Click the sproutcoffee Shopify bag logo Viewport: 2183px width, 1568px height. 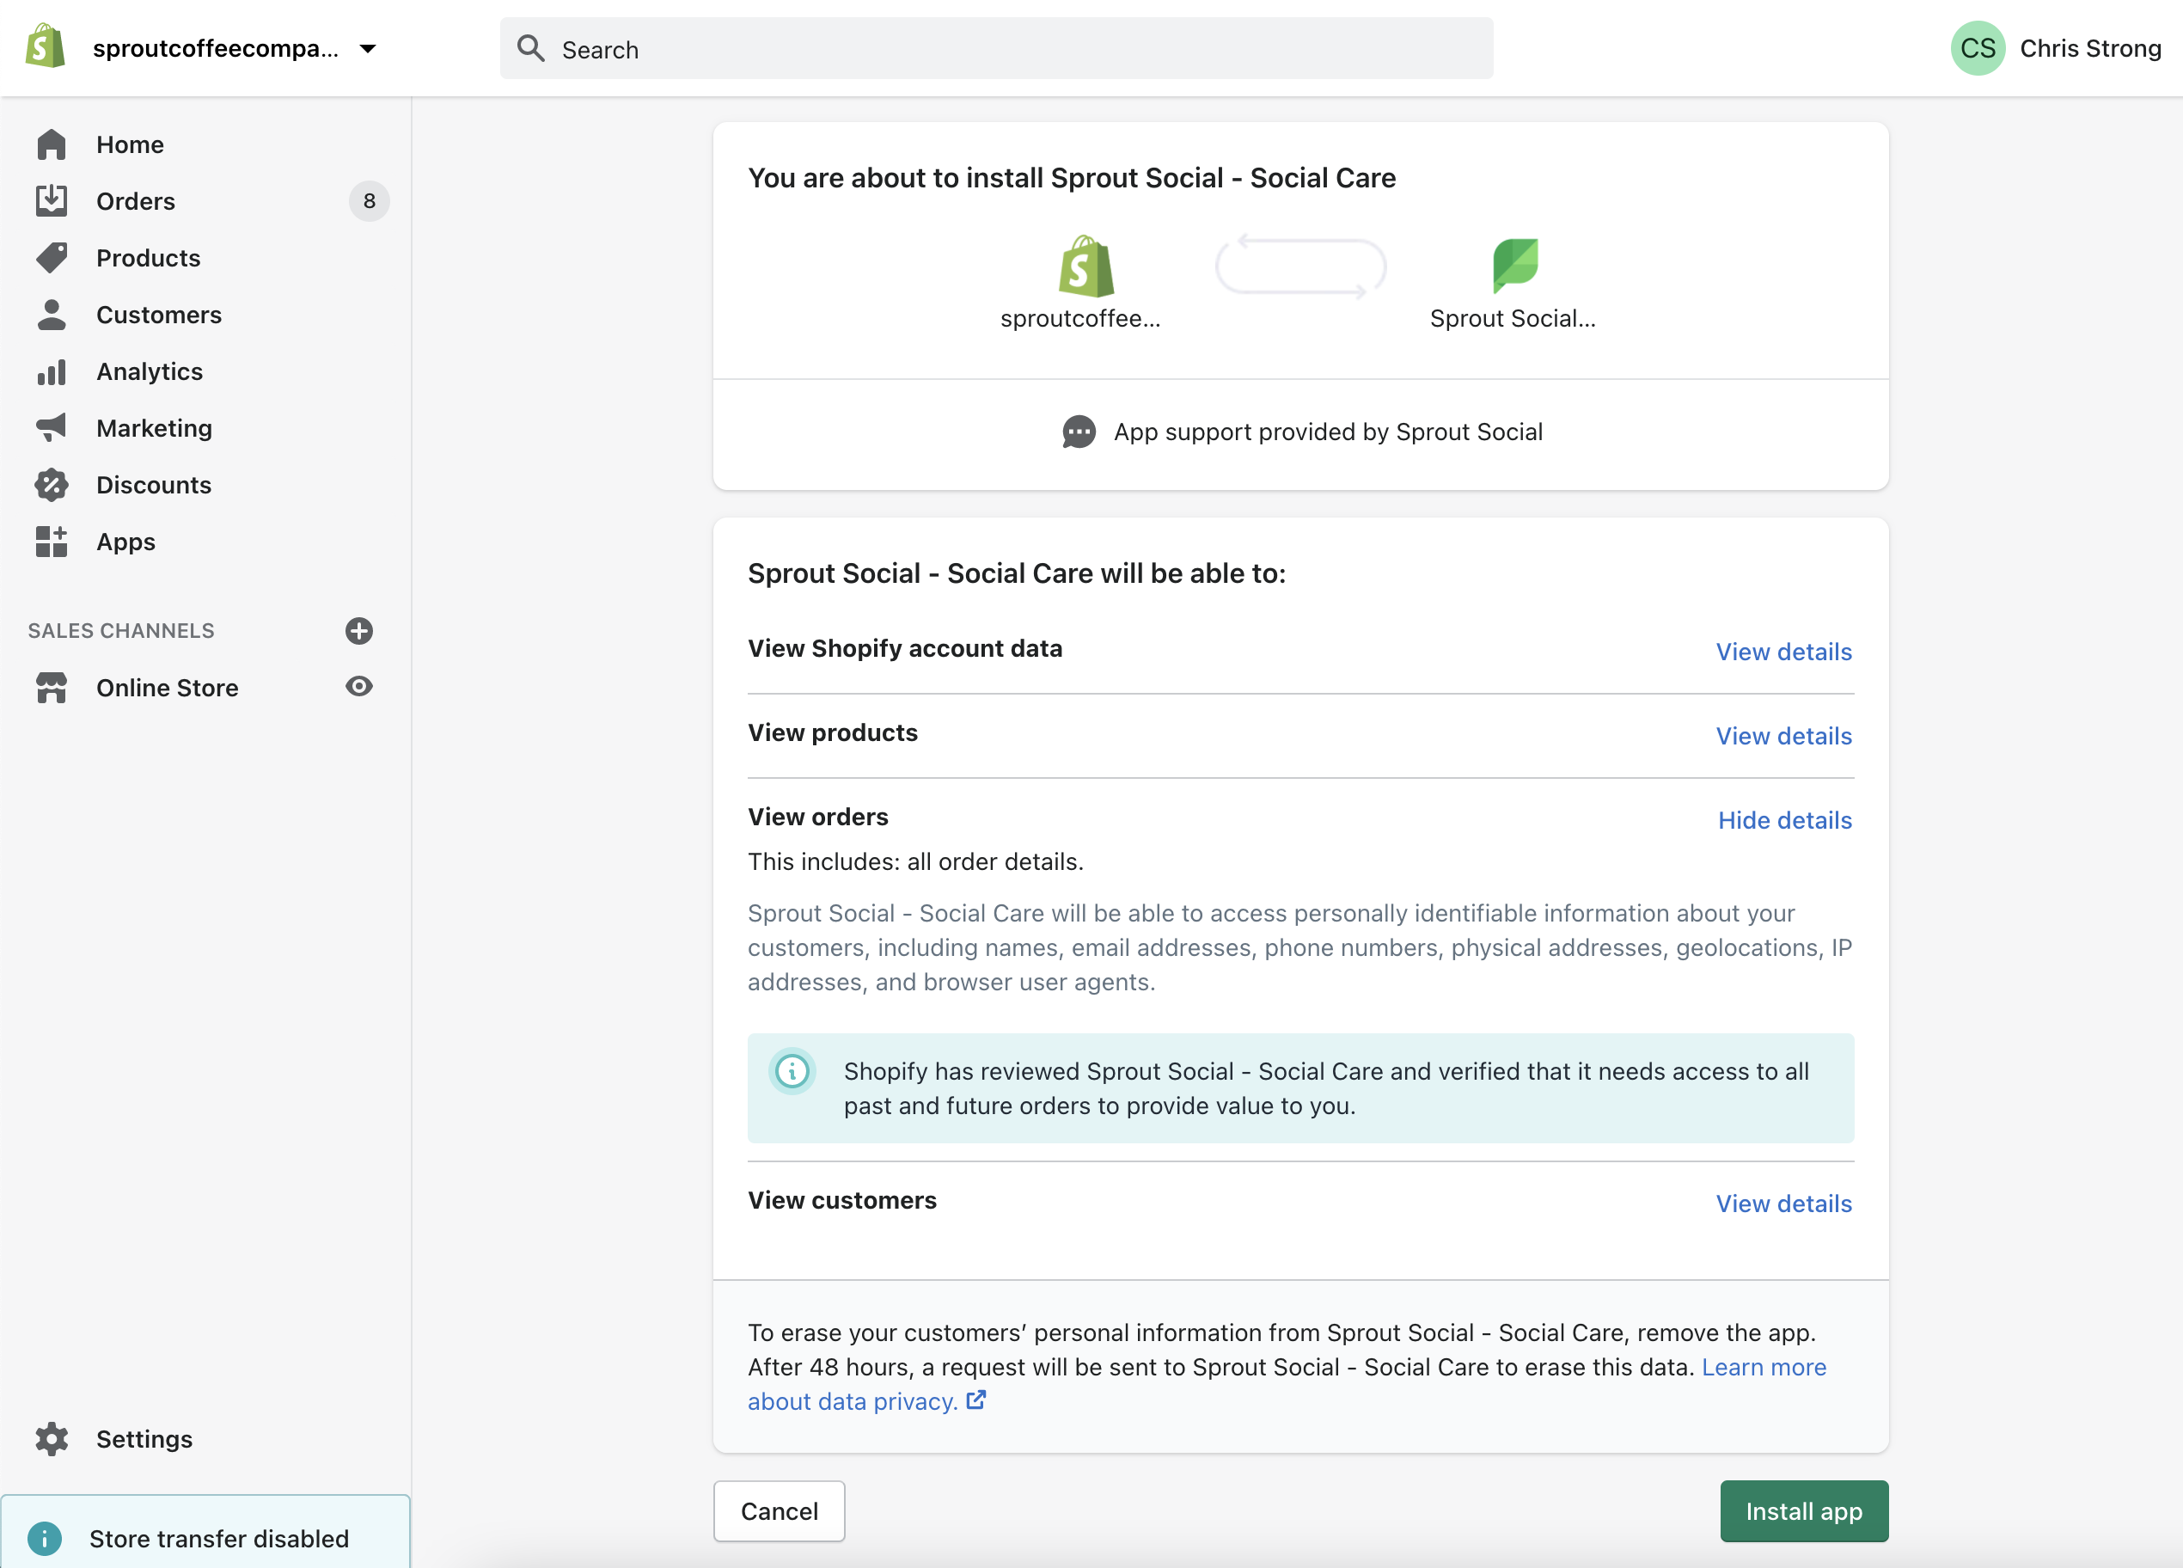point(1085,266)
